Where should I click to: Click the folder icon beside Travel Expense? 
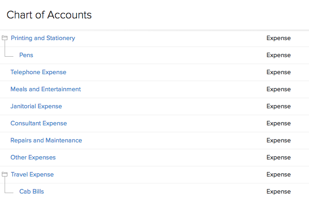[x=5, y=174]
